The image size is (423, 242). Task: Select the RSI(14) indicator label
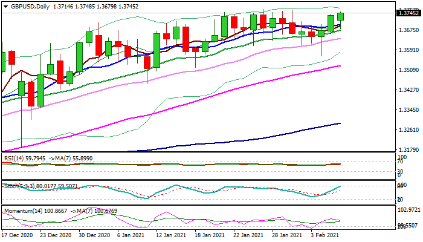pyautogui.click(x=15, y=159)
